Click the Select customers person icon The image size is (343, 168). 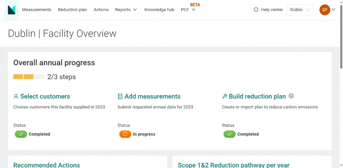[16, 97]
